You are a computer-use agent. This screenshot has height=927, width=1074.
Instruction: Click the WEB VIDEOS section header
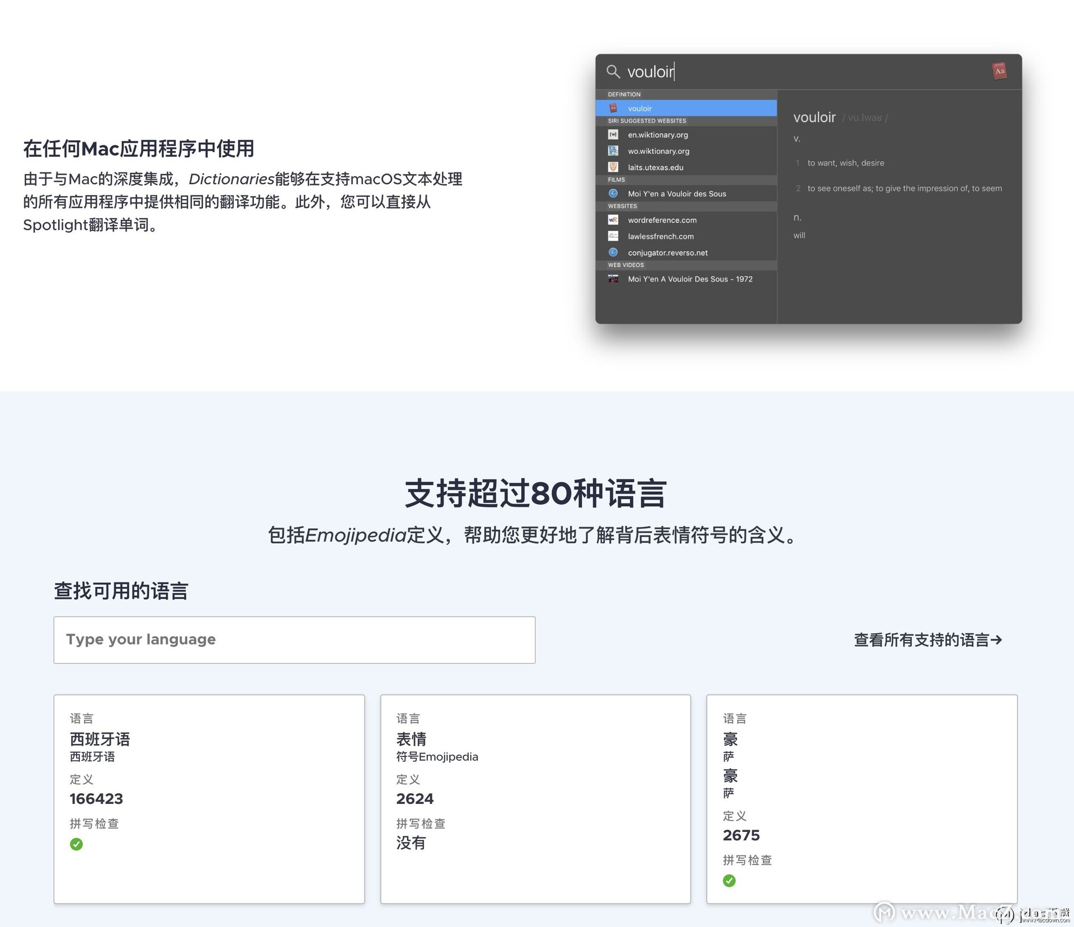coord(626,265)
